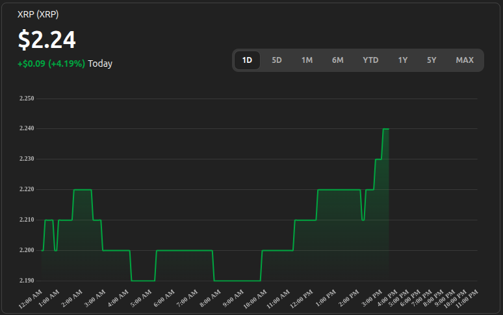Click the 2.220 y-axis label
The width and height of the screenshot is (503, 315).
click(27, 189)
